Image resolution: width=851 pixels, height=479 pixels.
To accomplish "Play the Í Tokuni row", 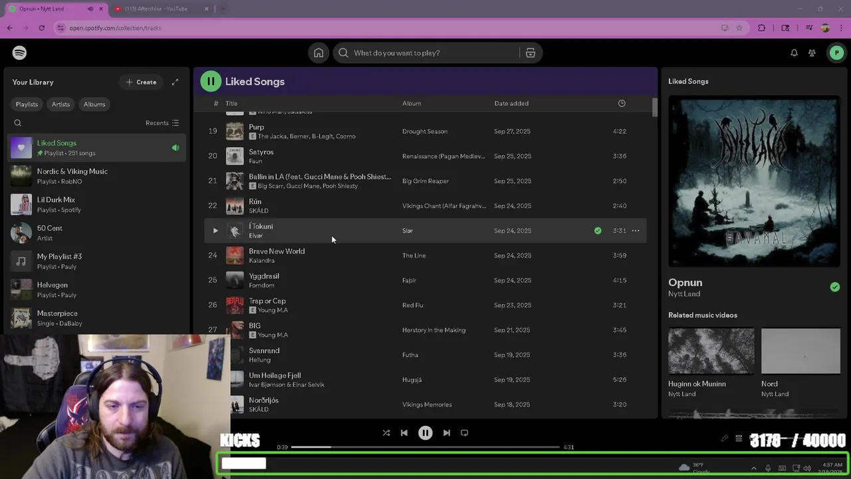I will 215,231.
